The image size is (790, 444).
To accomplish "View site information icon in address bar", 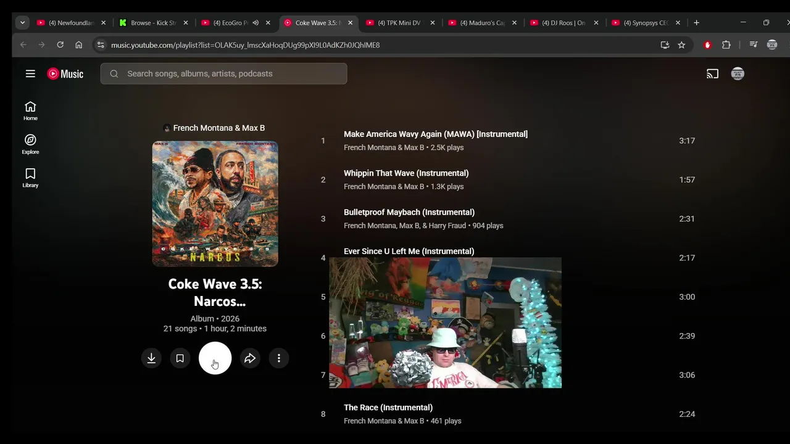I will point(101,45).
